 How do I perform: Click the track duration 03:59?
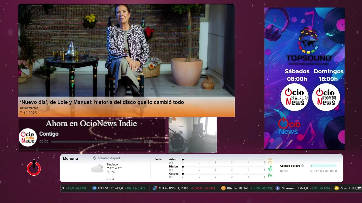148,142
